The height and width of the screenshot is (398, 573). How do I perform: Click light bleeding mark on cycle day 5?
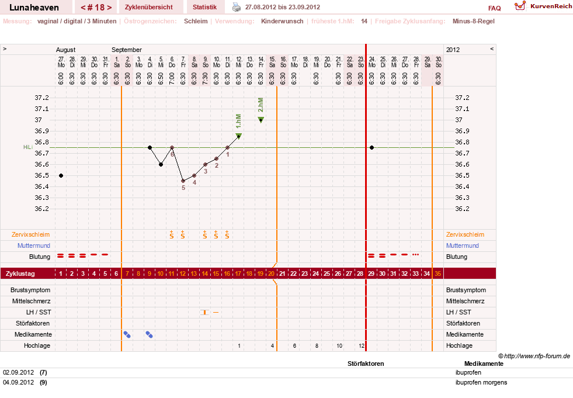(x=105, y=255)
